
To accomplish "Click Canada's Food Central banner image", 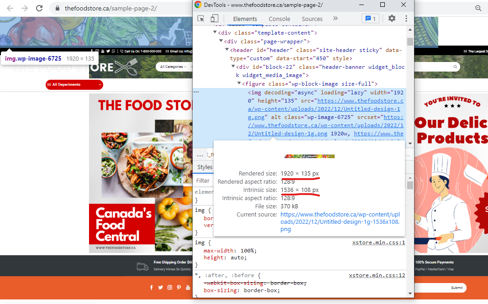I will click(141, 173).
